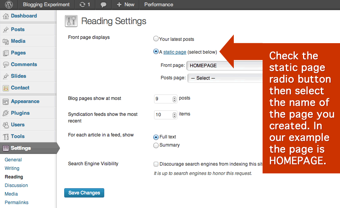This screenshot has width=340, height=208.
Task: Click the blog pages posts stepper arrows
Action: click(174, 99)
